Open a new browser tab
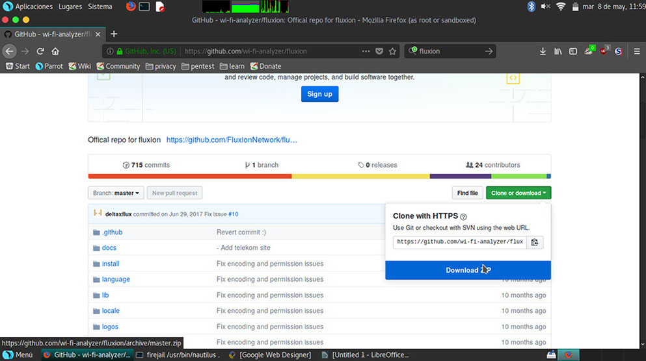Viewport: 646px width, 361px height. tap(114, 34)
